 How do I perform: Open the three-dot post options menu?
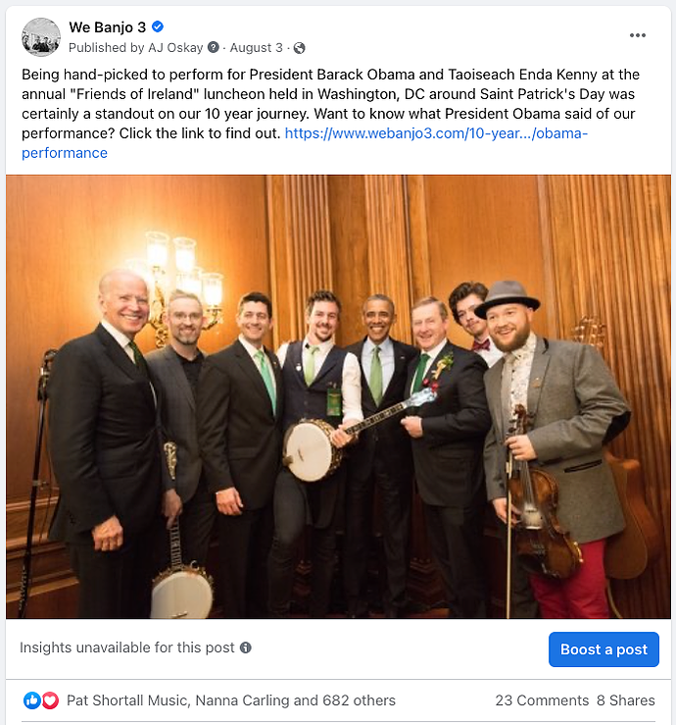pyautogui.click(x=637, y=35)
